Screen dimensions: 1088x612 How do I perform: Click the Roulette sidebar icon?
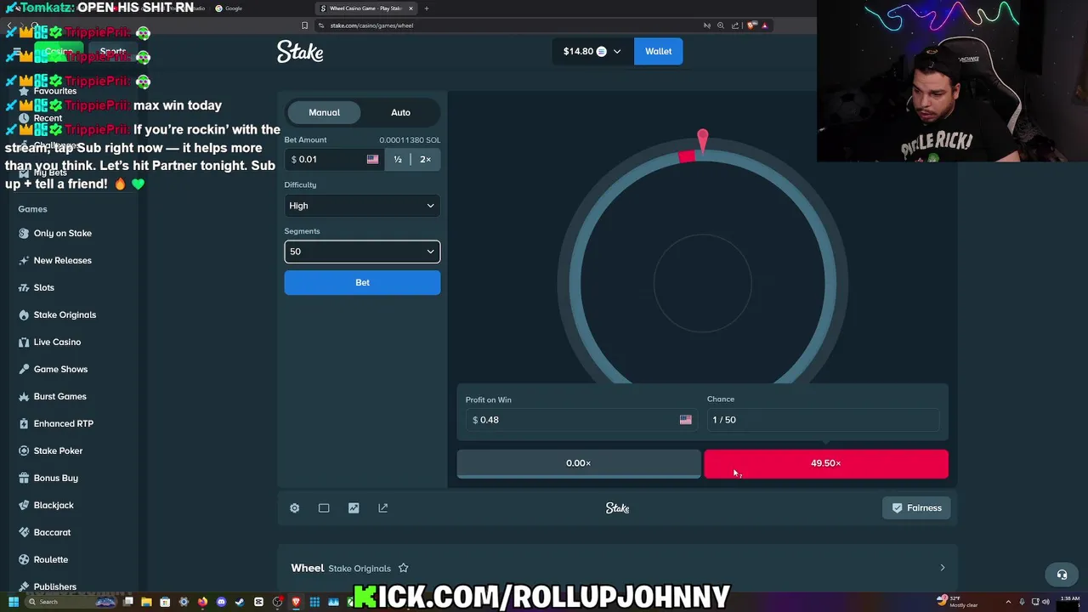(24, 559)
